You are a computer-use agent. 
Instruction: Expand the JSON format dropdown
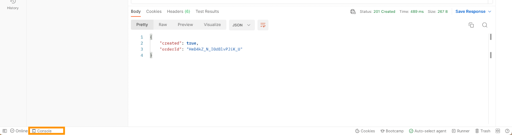click(x=241, y=25)
